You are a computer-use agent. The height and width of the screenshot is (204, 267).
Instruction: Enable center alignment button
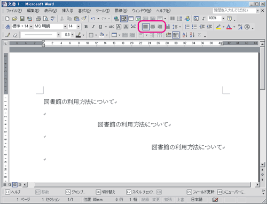(x=153, y=27)
